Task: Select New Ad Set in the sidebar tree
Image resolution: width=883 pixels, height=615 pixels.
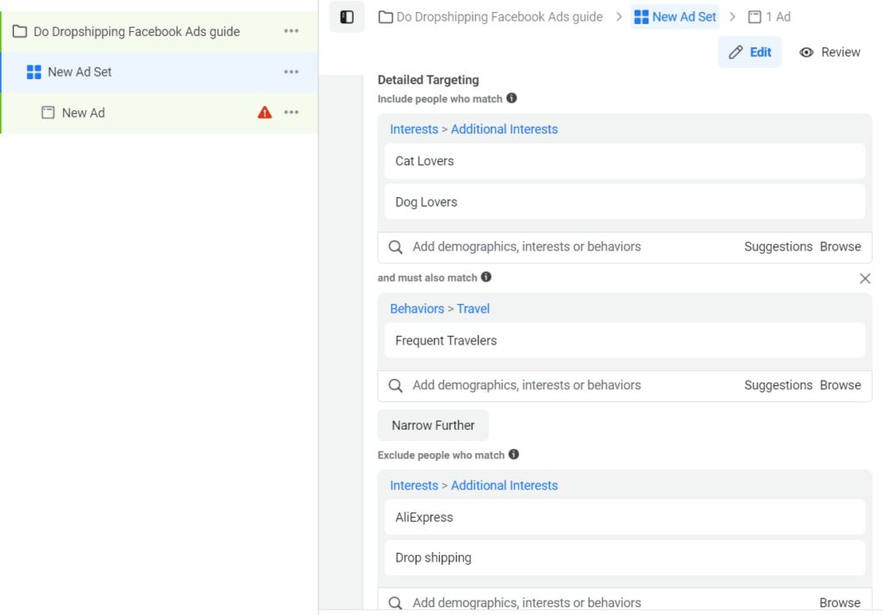Action: click(x=79, y=72)
